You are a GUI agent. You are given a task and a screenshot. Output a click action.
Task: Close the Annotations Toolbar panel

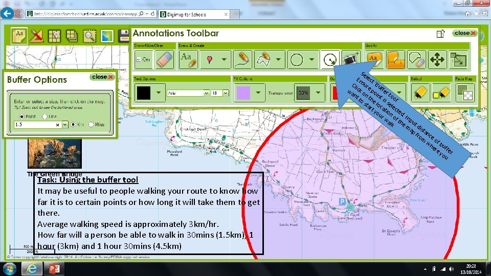pos(465,33)
